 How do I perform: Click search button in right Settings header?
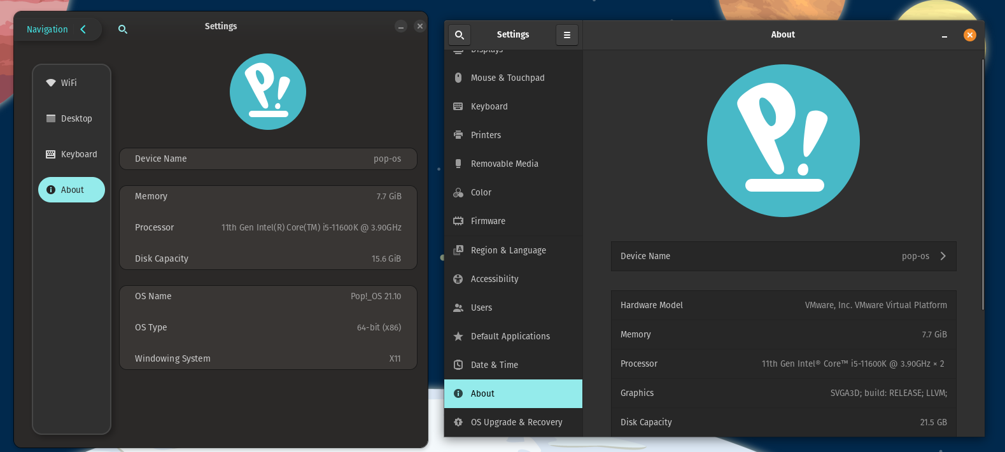click(x=460, y=35)
